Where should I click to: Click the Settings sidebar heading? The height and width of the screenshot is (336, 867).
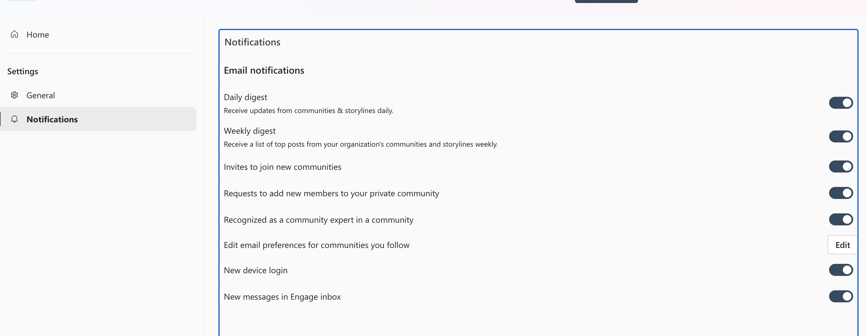click(23, 71)
